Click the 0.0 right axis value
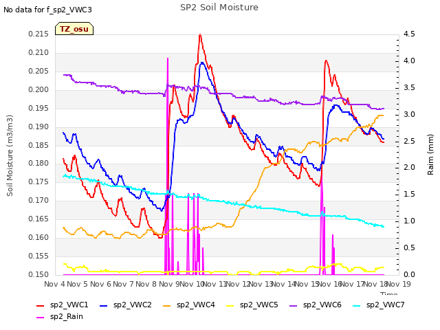Viewport: 440px width, 330px height. (x=409, y=274)
